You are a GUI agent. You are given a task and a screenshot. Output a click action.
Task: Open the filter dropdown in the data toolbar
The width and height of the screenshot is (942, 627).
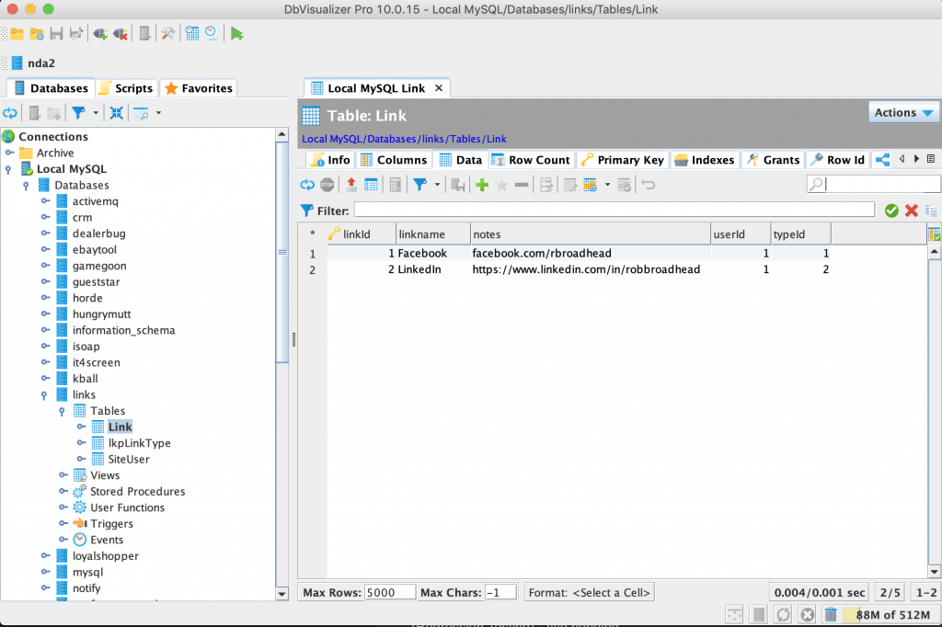pyautogui.click(x=437, y=184)
